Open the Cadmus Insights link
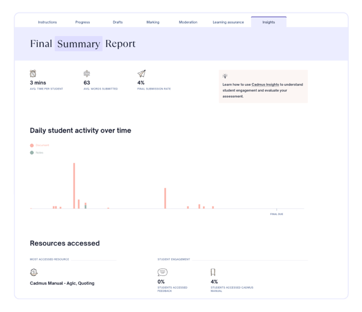The width and height of the screenshot is (362, 312). 265,84
